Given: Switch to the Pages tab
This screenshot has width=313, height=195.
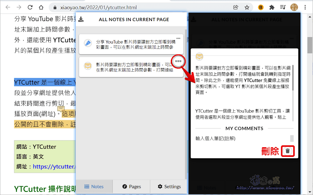Looking at the screenshot, I should coord(131,187).
